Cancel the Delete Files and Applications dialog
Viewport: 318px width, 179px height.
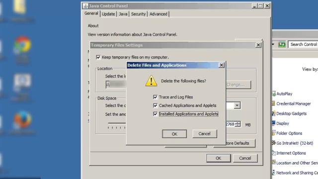(x=205, y=134)
